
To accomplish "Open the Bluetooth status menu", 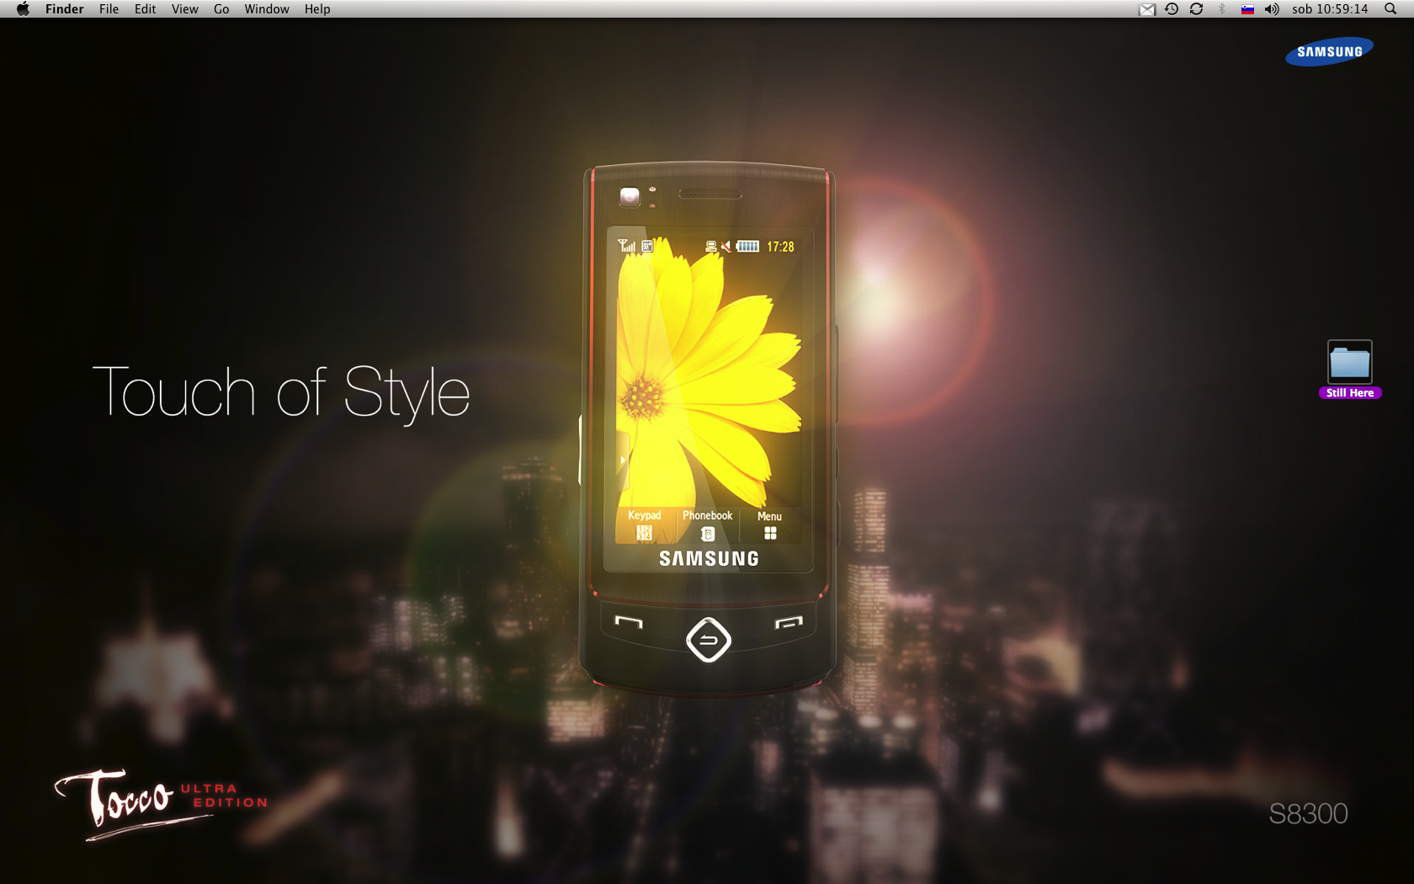I will pyautogui.click(x=1222, y=9).
